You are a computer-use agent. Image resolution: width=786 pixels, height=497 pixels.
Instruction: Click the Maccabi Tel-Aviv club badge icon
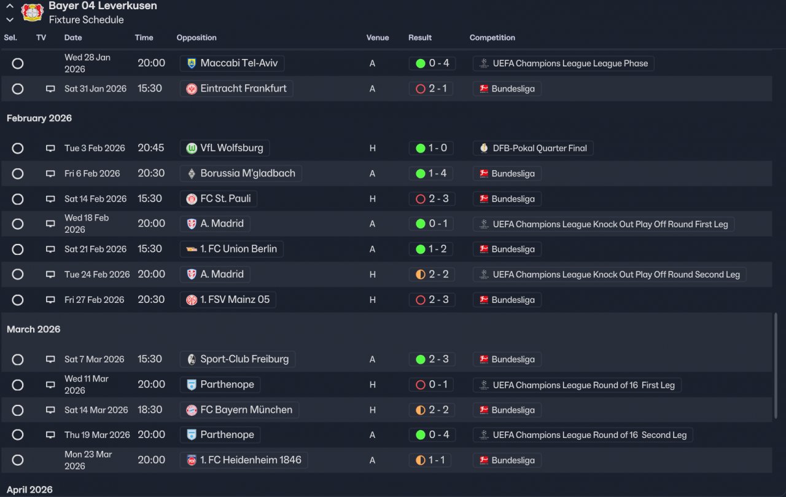(192, 63)
